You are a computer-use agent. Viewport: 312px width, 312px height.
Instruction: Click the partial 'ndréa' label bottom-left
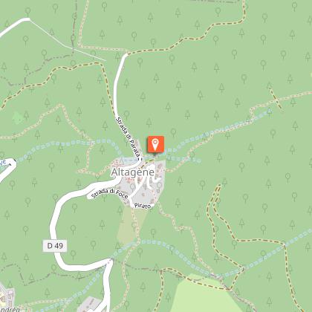point(10,309)
